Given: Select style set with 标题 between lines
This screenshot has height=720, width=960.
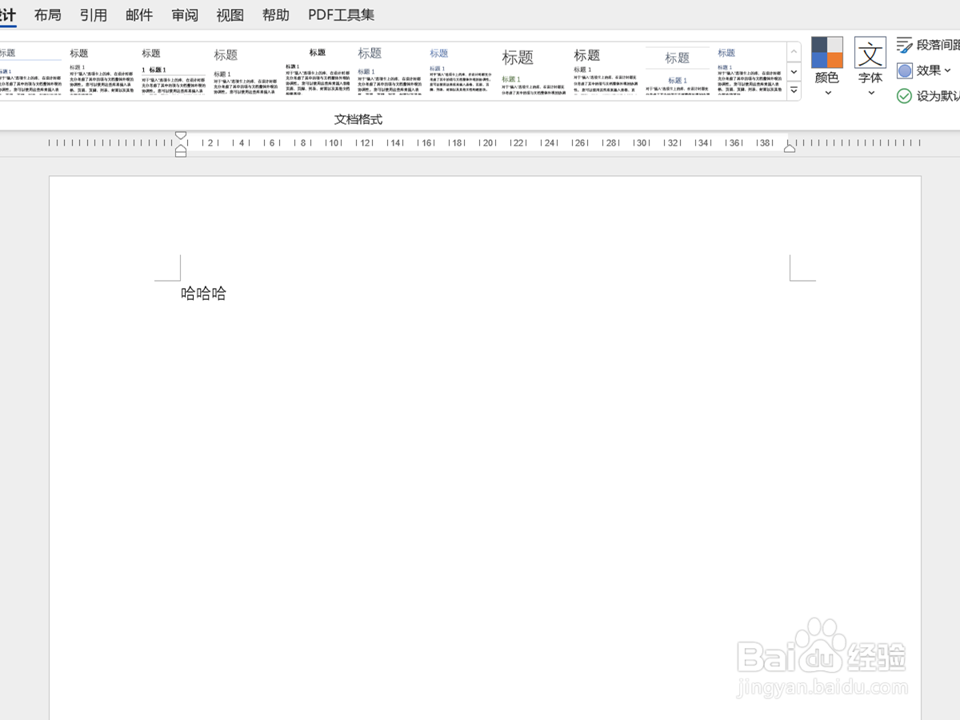Looking at the screenshot, I should point(678,70).
